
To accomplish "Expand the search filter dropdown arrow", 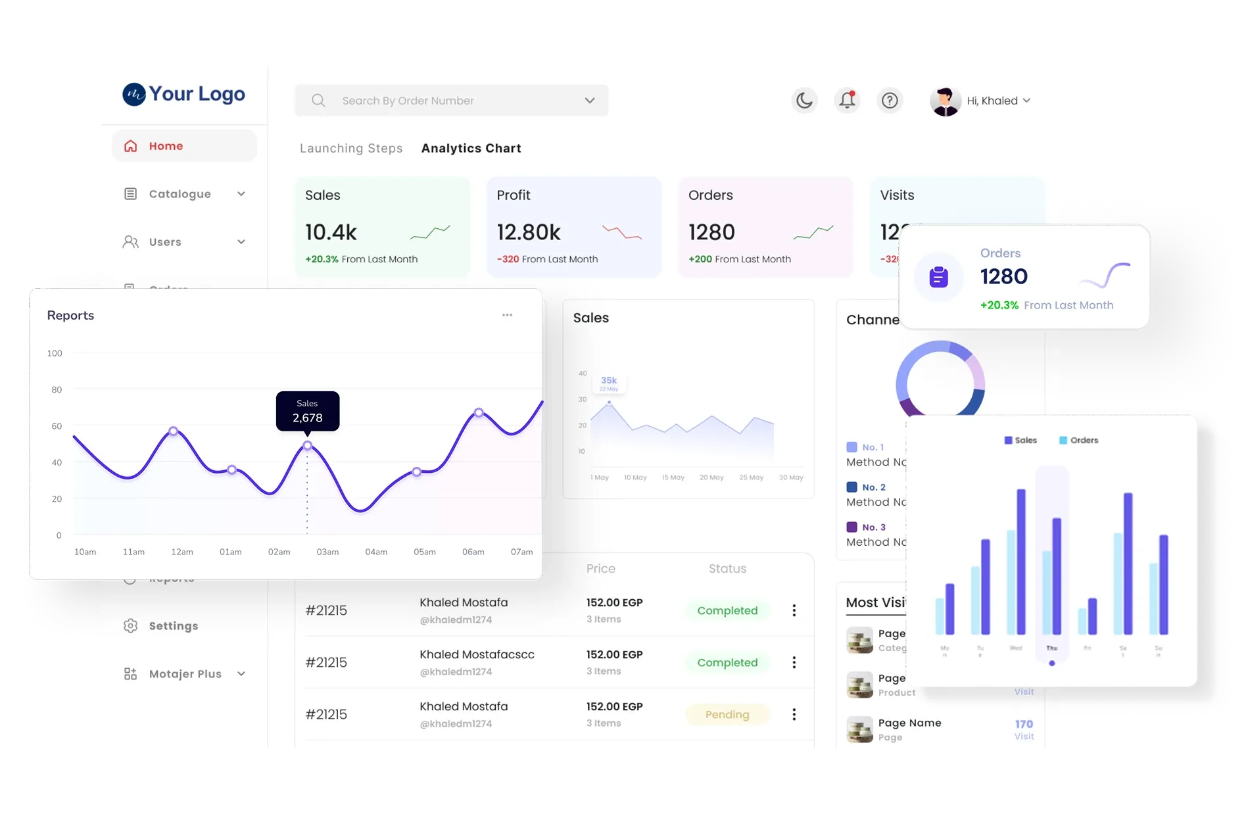I will (589, 101).
